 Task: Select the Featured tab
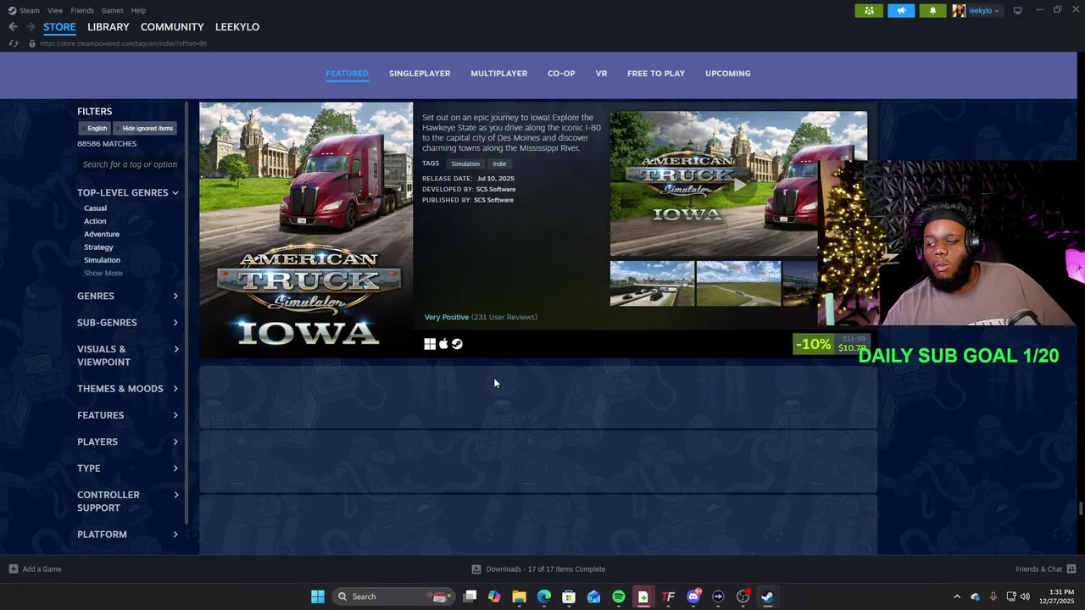coord(347,74)
